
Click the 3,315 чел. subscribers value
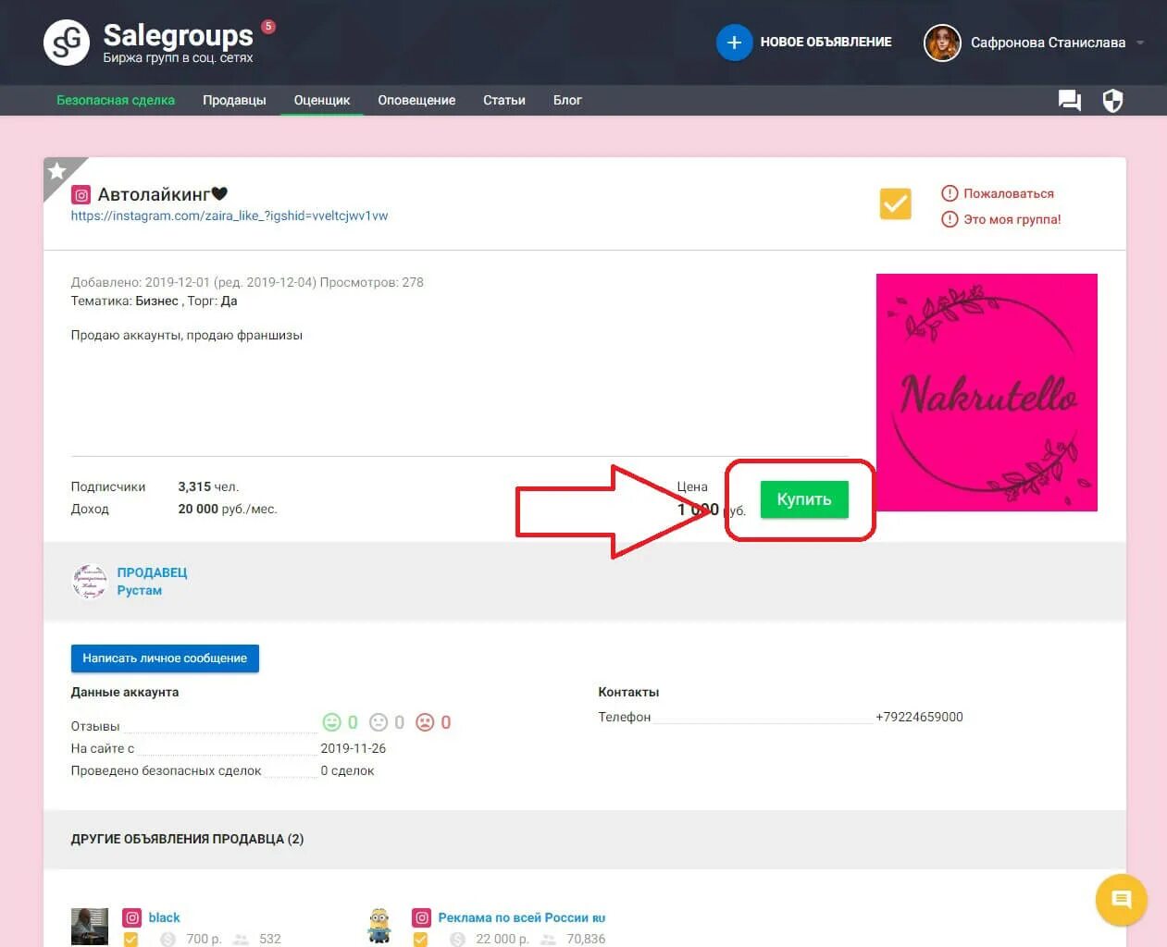click(208, 486)
